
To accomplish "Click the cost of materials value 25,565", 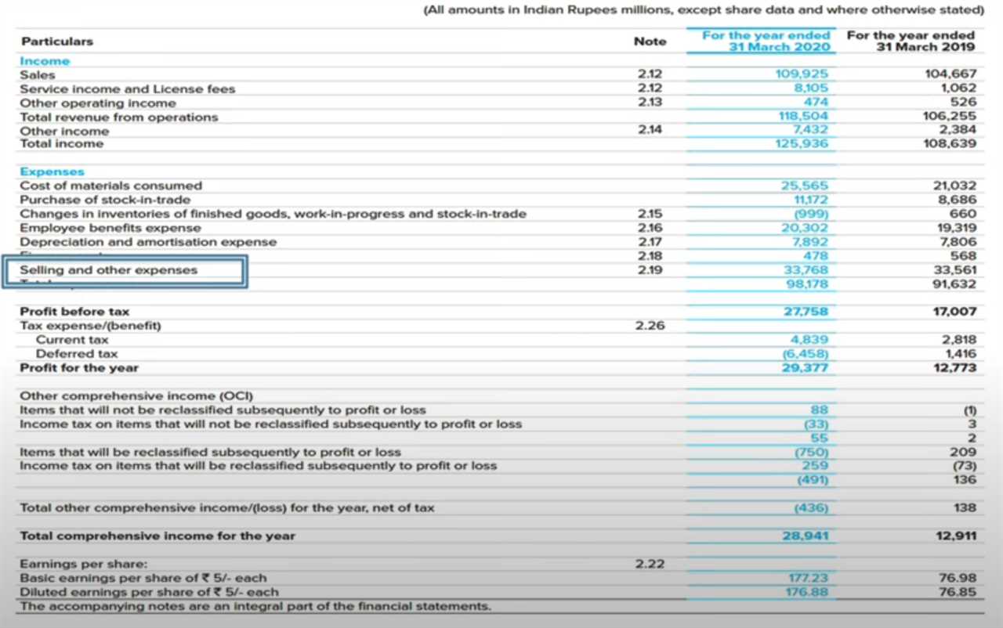I will (805, 186).
